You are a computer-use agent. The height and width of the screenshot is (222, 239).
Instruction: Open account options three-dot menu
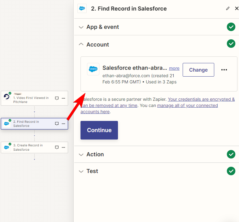point(224,70)
